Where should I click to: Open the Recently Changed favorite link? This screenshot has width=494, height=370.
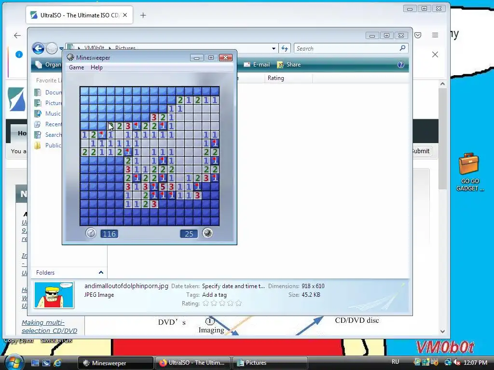tap(48, 124)
